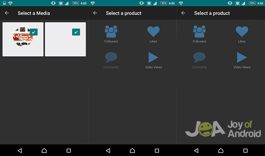Tap the Comments label in middle screen
This screenshot has height=156, width=265.
point(111,67)
